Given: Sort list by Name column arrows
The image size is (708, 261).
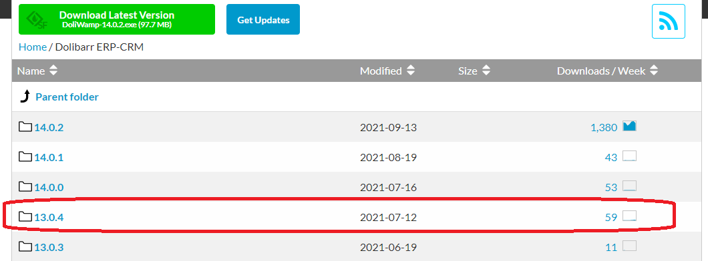Looking at the screenshot, I should point(53,71).
